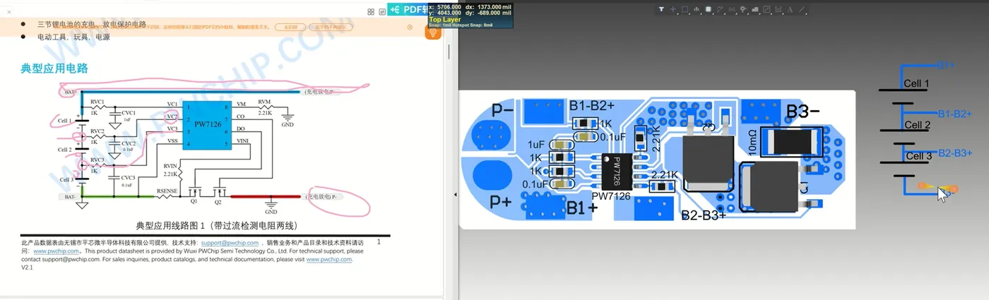
Task: Click the B2-B3+ silkscreen label on PCB
Action: point(704,215)
